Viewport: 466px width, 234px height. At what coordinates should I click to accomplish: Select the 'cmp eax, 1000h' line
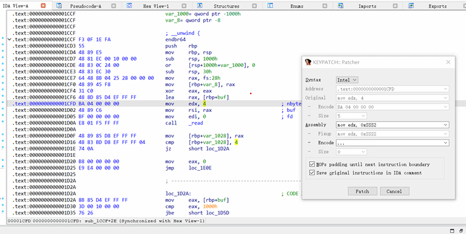click(191, 206)
